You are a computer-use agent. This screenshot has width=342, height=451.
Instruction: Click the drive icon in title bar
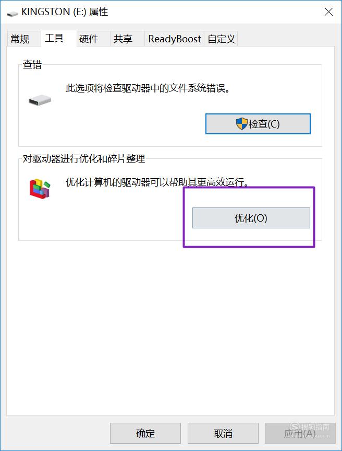coord(12,13)
